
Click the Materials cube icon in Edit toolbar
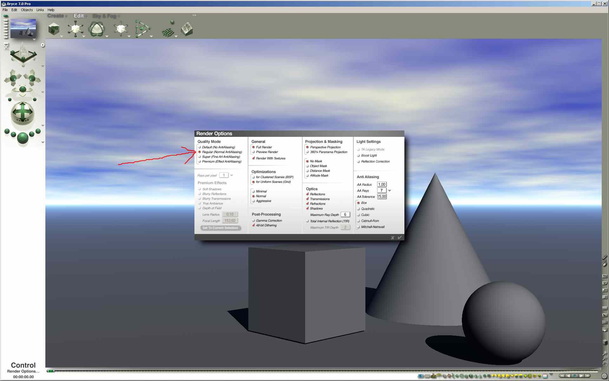tap(54, 29)
